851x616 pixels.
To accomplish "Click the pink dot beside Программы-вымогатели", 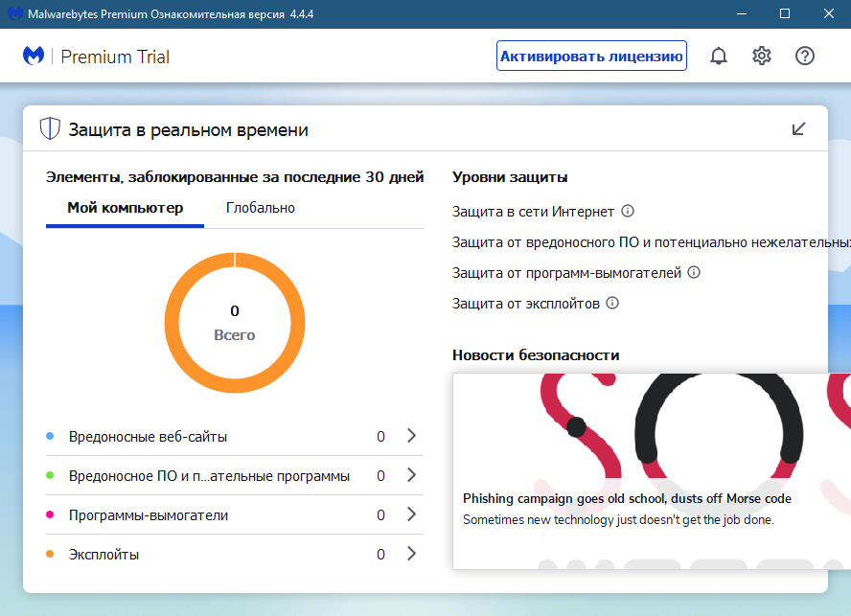I will click(50, 514).
